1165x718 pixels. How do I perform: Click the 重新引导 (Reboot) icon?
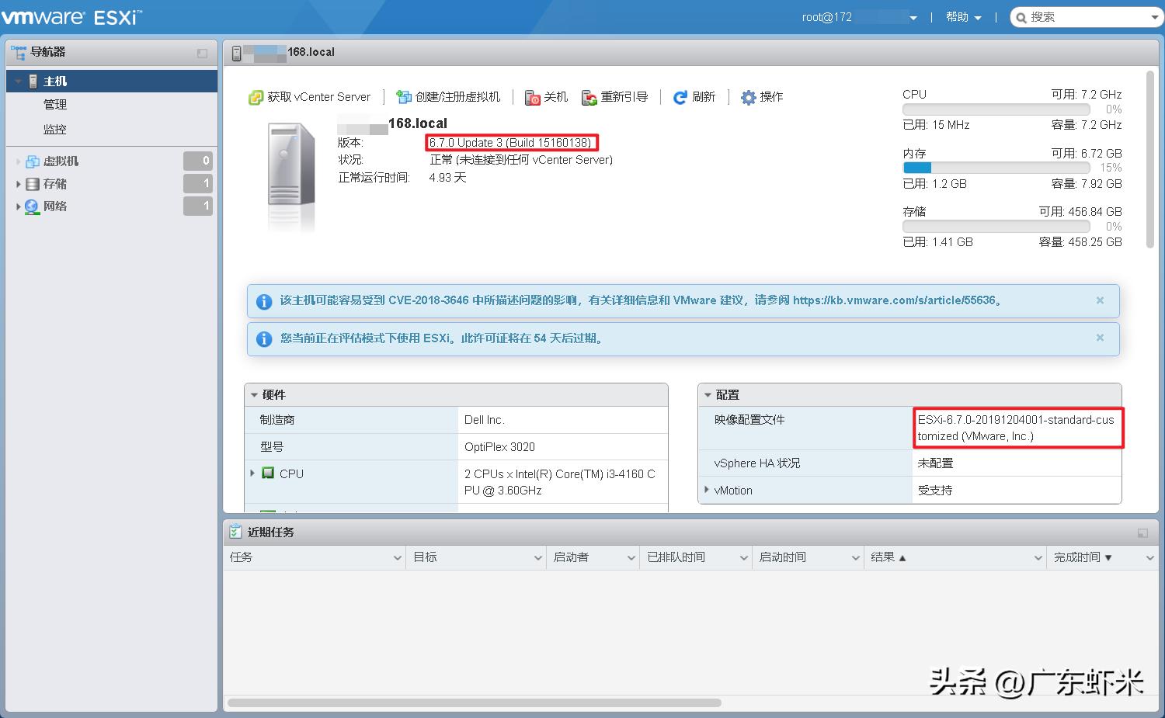coord(588,98)
